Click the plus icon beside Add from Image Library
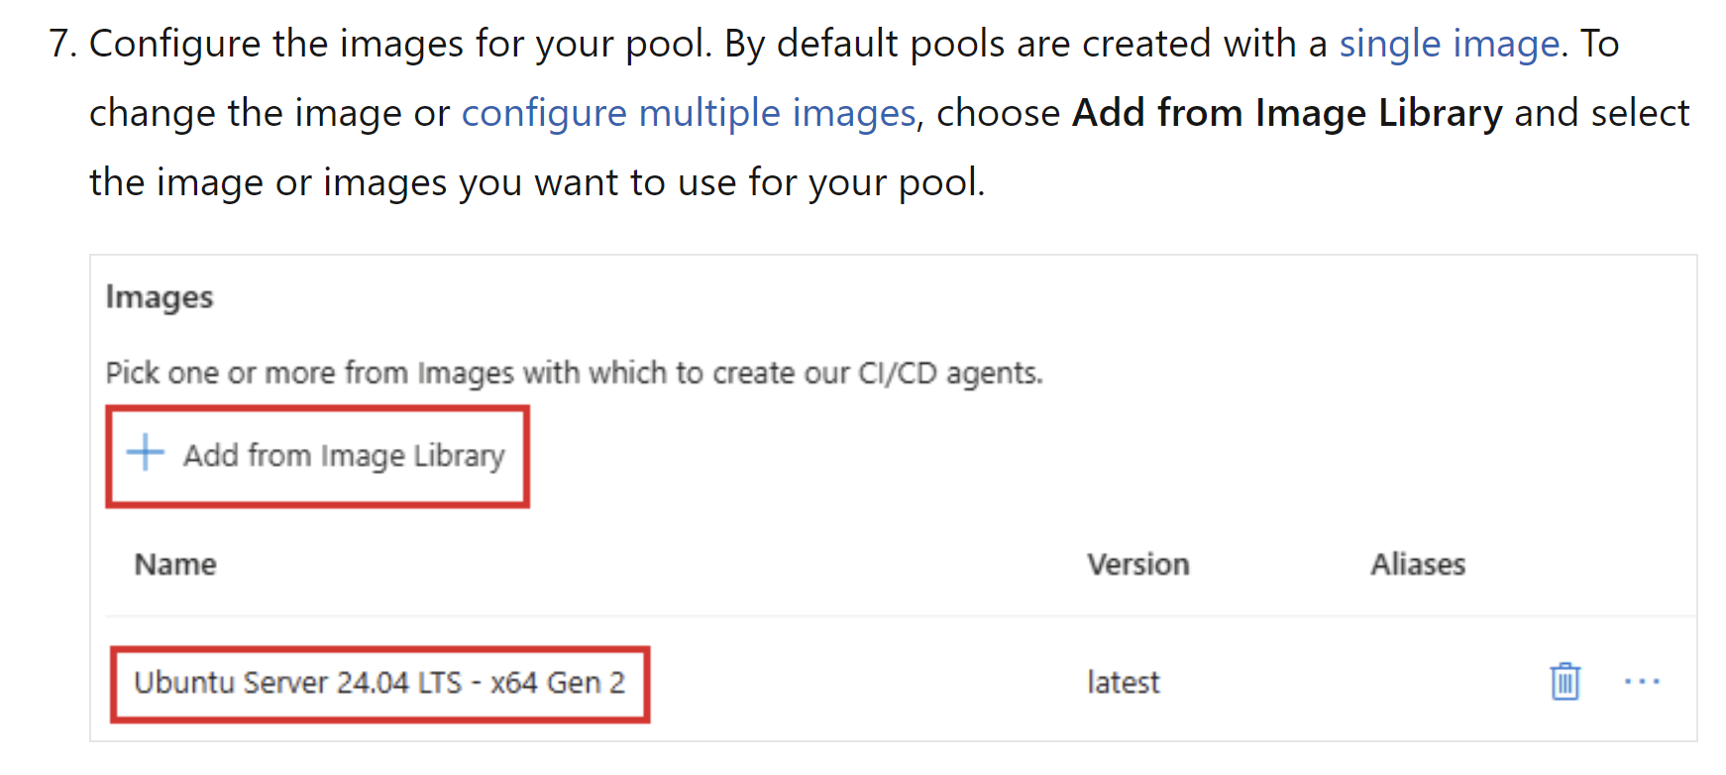The image size is (1726, 775). 146,452
